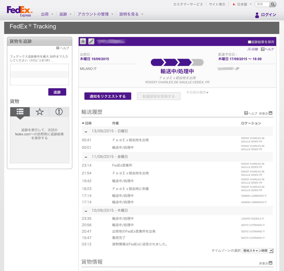Open help icon next to 印刷
The image size is (284, 271).
pos(263,49)
